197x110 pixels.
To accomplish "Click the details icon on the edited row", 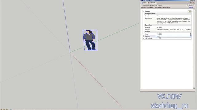I will pyautogui.click(x=191, y=36).
